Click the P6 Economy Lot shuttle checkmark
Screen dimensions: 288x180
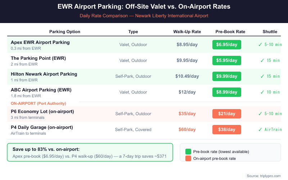pos(260,114)
